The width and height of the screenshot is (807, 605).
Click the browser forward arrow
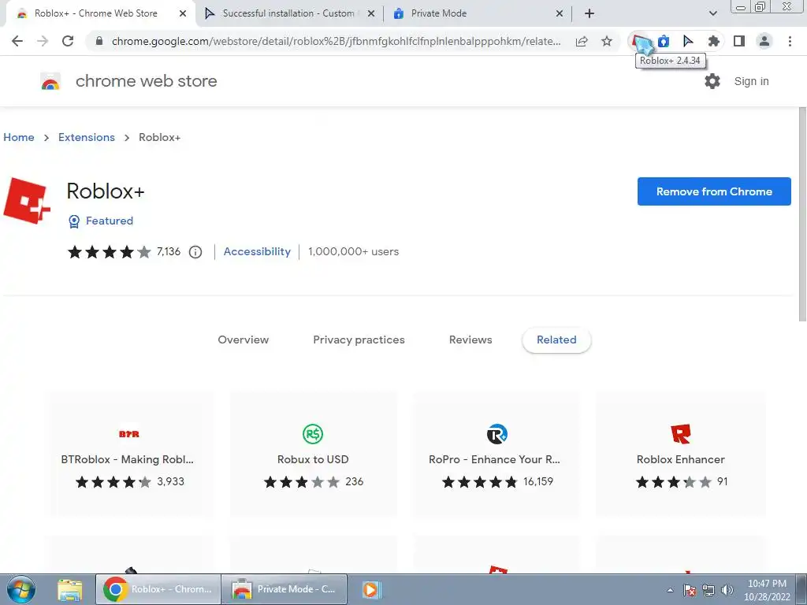click(43, 41)
